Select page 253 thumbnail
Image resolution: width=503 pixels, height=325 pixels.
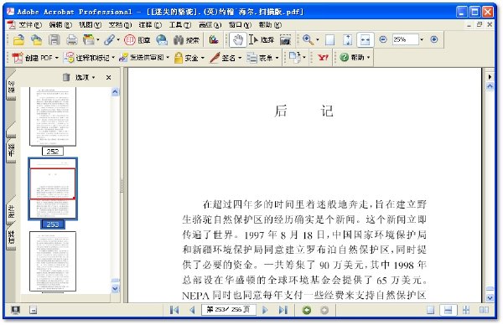coord(53,188)
